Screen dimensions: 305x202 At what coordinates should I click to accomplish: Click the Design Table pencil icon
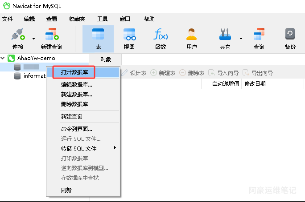tap(124, 73)
